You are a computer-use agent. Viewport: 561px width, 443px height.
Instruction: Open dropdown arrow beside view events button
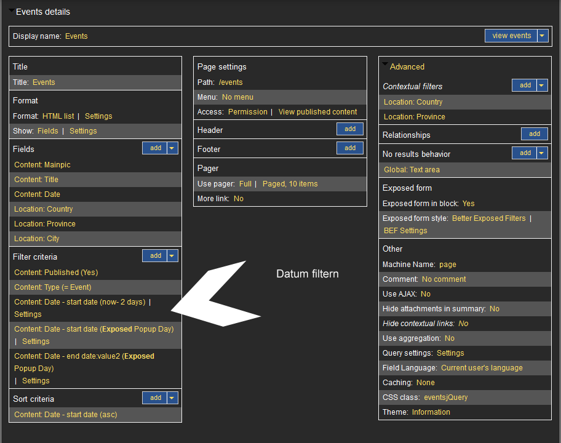pos(542,36)
